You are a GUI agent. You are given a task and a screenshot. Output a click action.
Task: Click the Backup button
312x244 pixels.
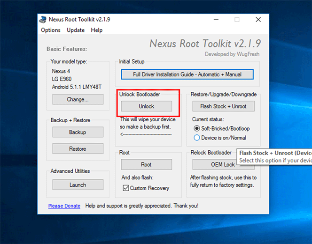tap(78, 132)
